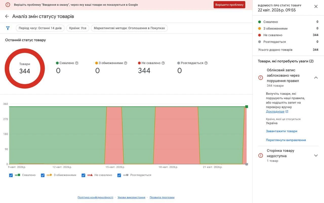
Task: Open filters via the funnel icon
Action: 8,28
